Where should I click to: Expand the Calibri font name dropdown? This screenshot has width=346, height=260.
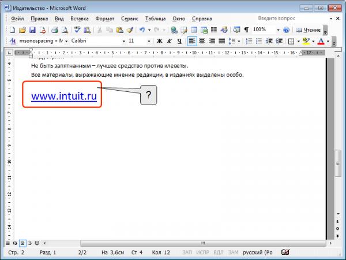(124, 41)
